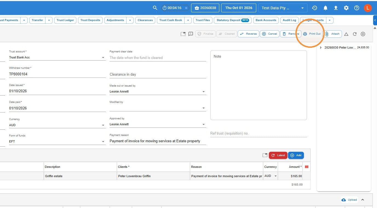Open the notifications bell
Screen dimensions: 377x208
[x=325, y=8]
